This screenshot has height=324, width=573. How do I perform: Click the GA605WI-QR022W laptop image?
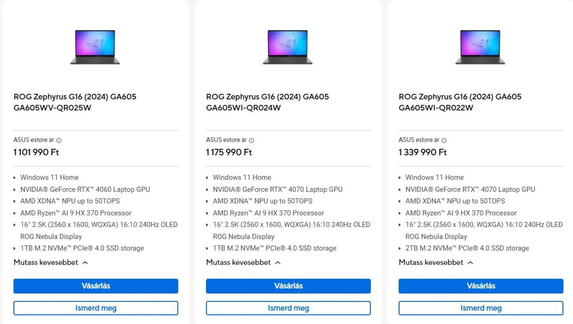[480, 47]
